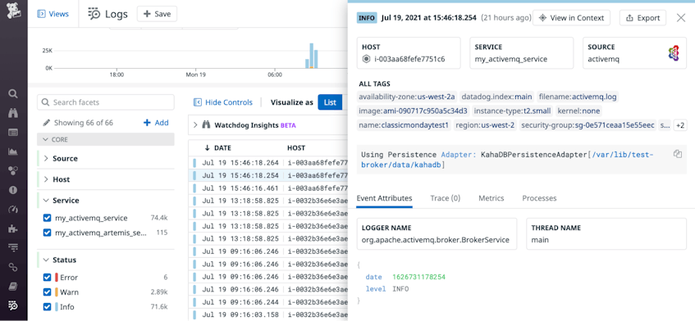Screen dimensions: 695x321
Task: Open the gauge performance sidebar icon
Action: [13, 210]
